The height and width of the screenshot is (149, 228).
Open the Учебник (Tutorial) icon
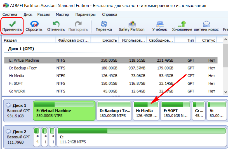coord(160,24)
